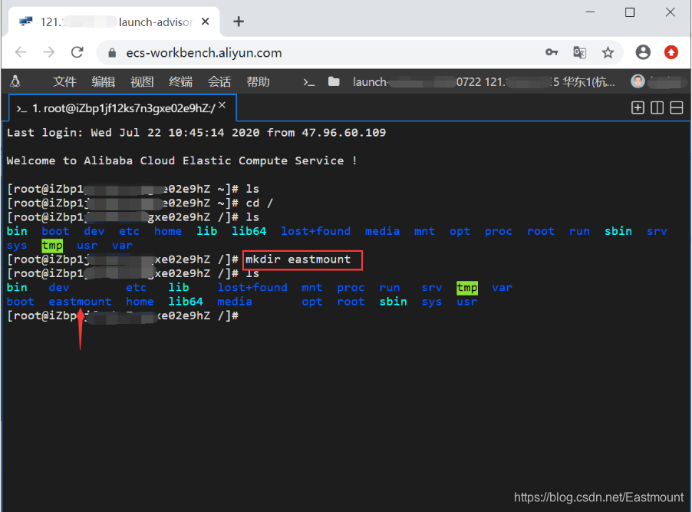Reload the ecs-workbench page
This screenshot has height=512, width=692.
(77, 52)
